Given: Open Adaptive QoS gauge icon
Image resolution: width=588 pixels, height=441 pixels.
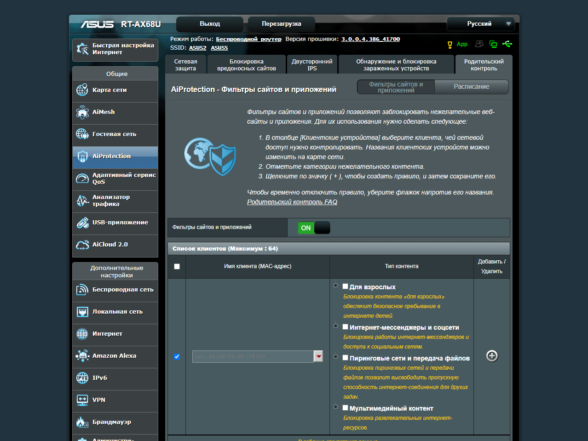Looking at the screenshot, I should coord(82,178).
